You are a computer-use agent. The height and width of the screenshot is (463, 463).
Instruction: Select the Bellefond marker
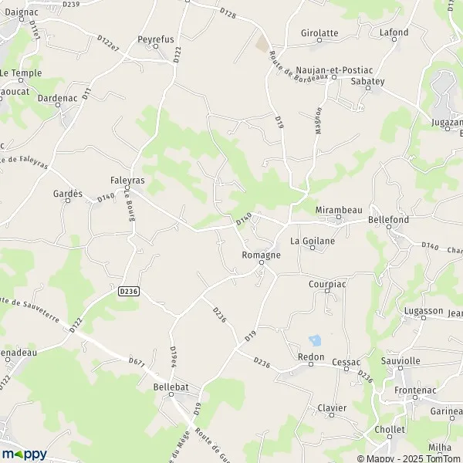click(x=389, y=227)
